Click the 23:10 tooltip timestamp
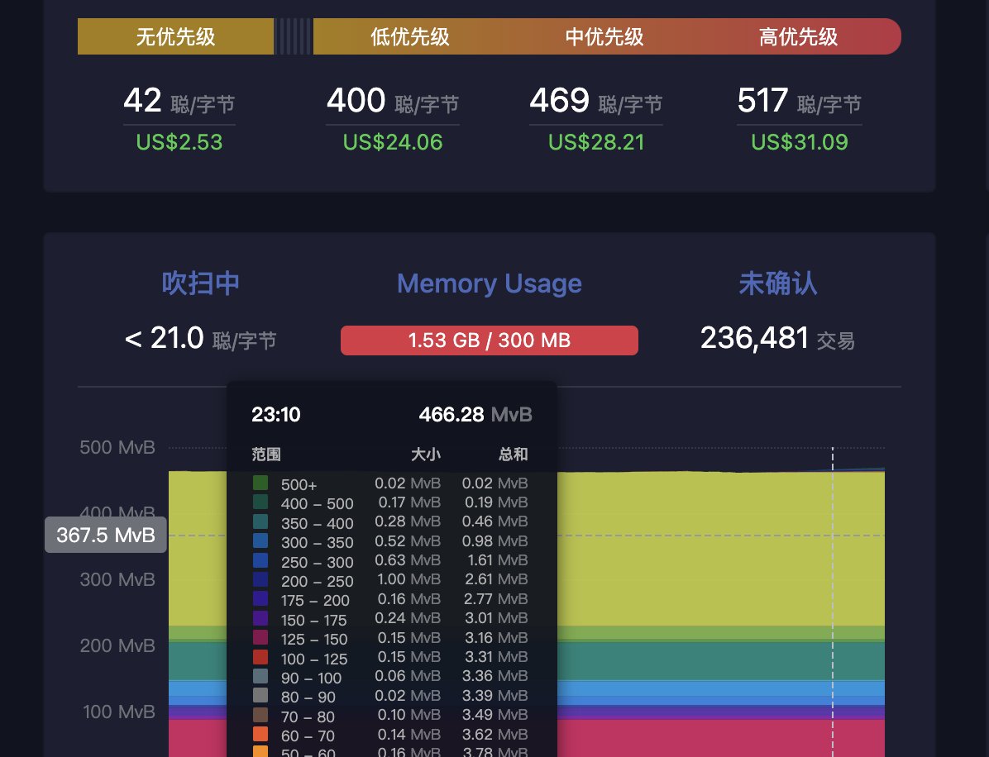The height and width of the screenshot is (757, 989). click(275, 415)
